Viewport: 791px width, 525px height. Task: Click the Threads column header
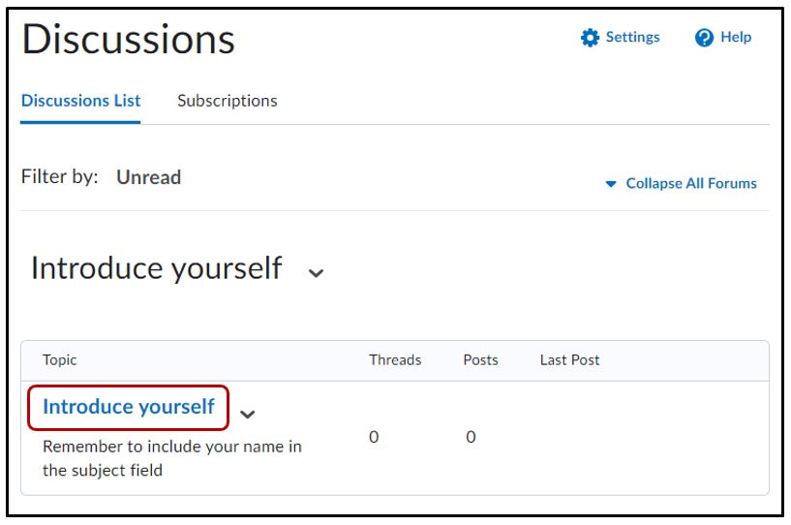point(395,359)
